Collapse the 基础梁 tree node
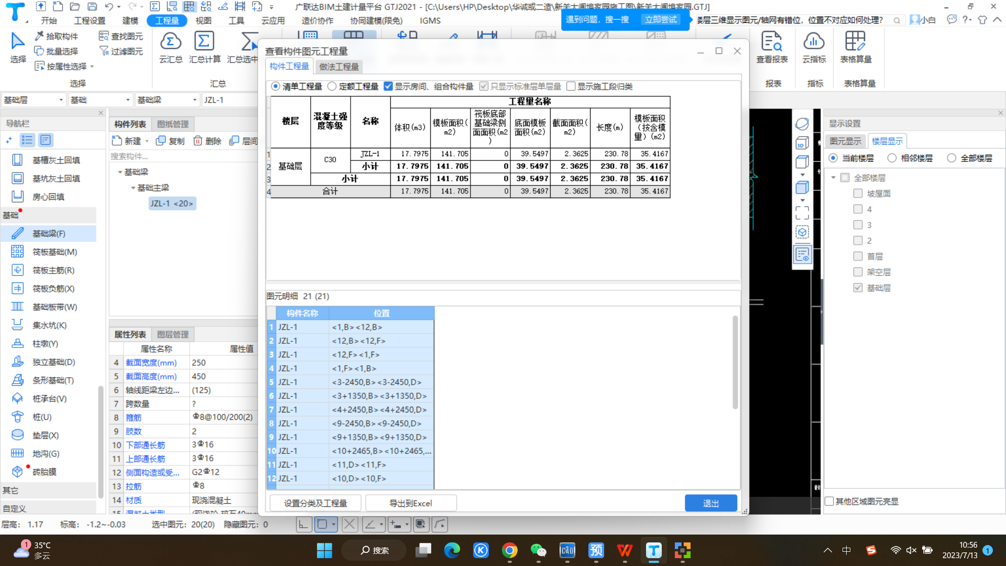This screenshot has width=1006, height=566. (119, 172)
